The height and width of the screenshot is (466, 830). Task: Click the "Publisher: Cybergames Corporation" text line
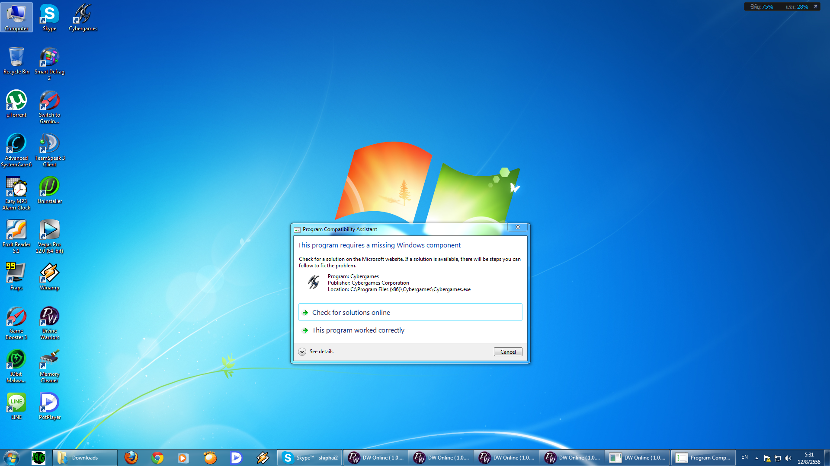[x=368, y=283]
